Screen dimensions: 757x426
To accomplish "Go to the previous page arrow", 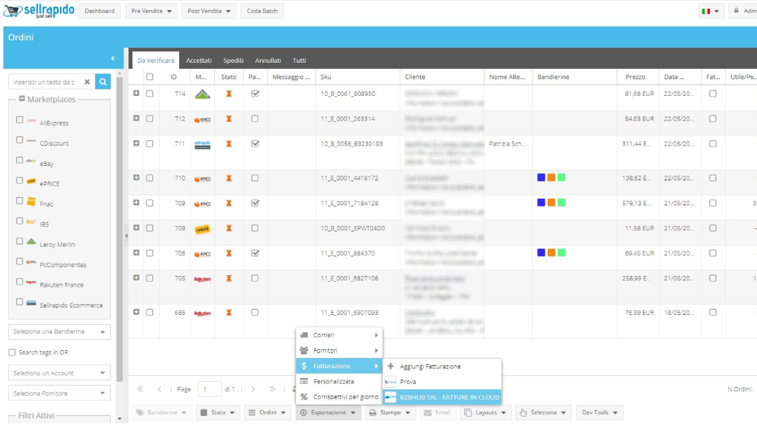I will pyautogui.click(x=160, y=389).
